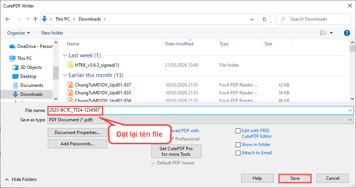Cancel the save dialog
This screenshot has height=188, width=356.
333,178
